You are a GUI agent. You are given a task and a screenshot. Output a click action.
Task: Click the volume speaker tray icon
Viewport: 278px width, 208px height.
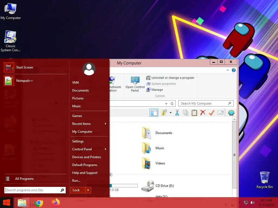252,203
